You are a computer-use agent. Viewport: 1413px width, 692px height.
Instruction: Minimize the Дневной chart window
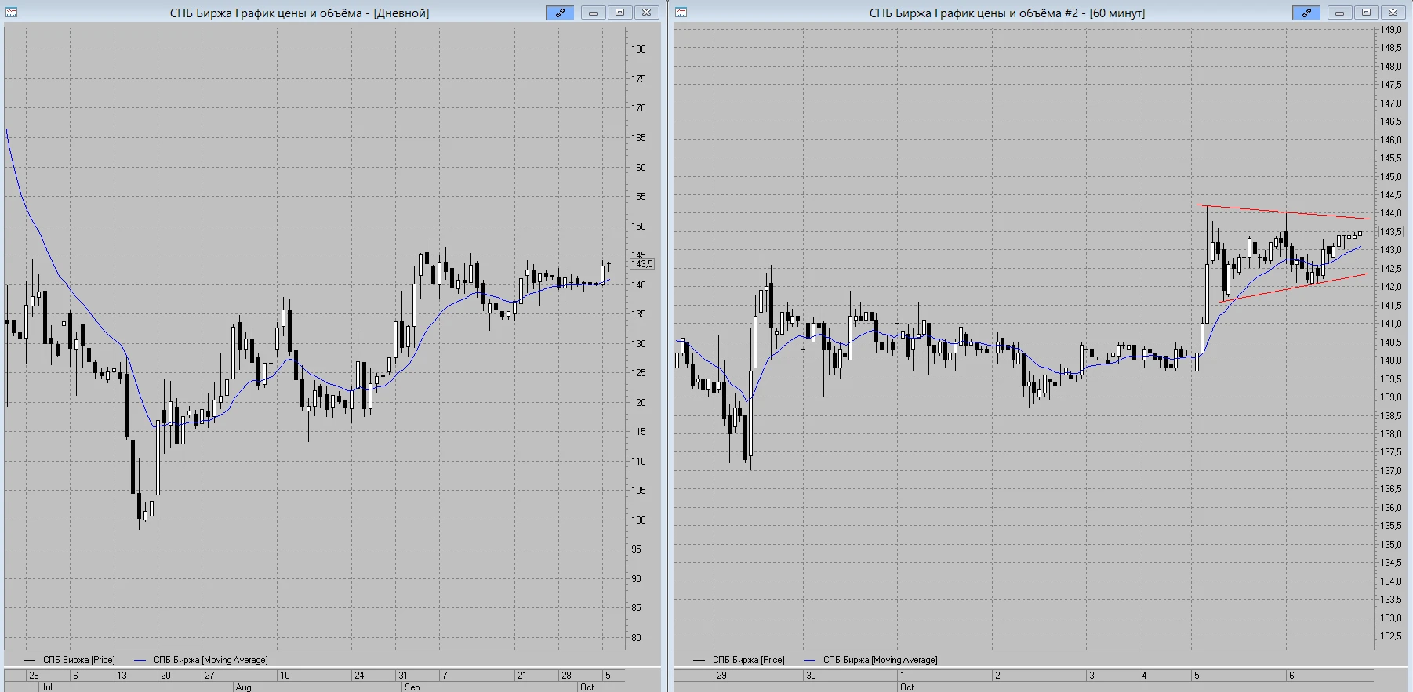click(594, 13)
